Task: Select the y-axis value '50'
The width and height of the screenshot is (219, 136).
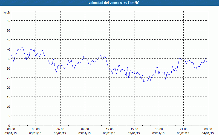Action: (8, 31)
